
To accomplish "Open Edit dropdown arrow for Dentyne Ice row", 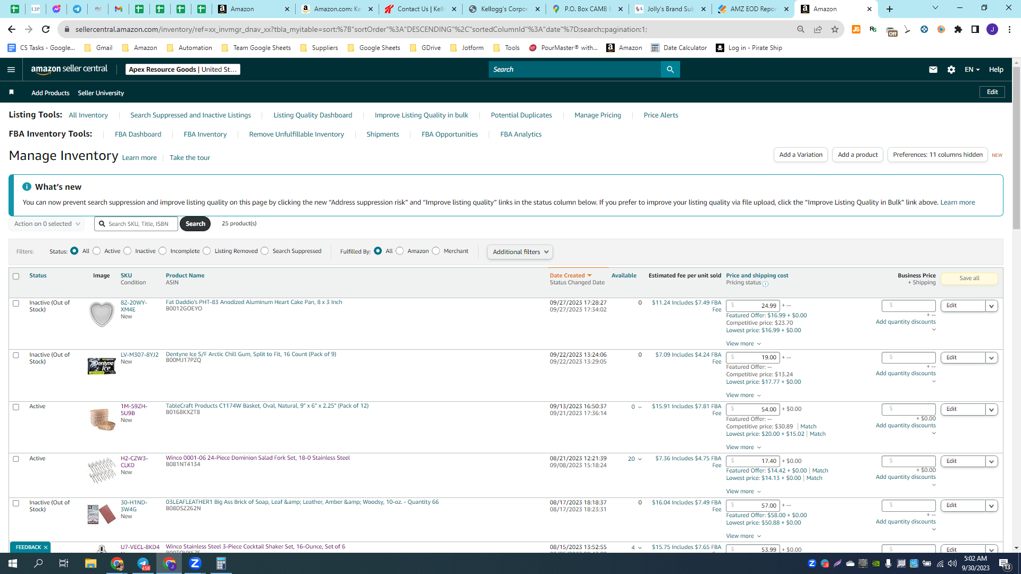I will point(991,358).
